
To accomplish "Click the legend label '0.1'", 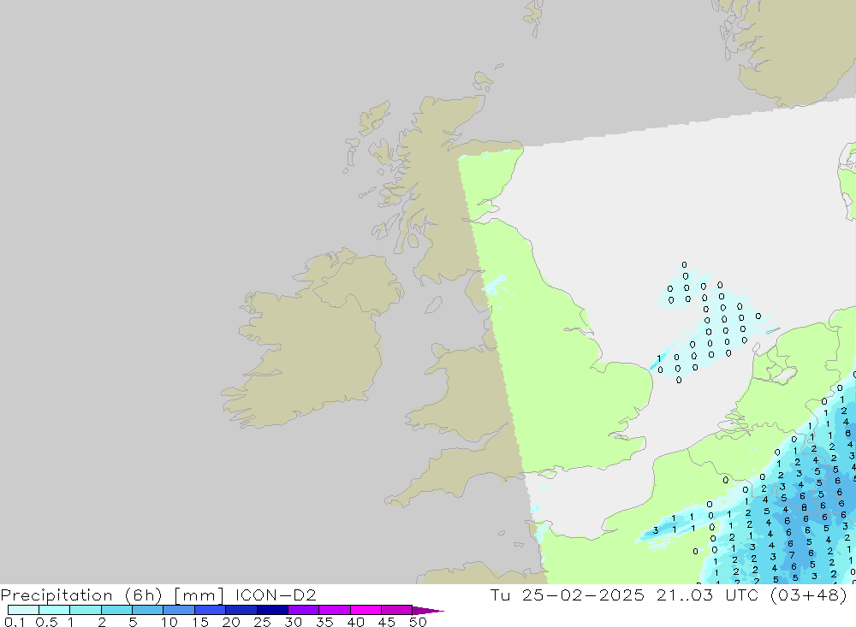I will pyautogui.click(x=15, y=622).
